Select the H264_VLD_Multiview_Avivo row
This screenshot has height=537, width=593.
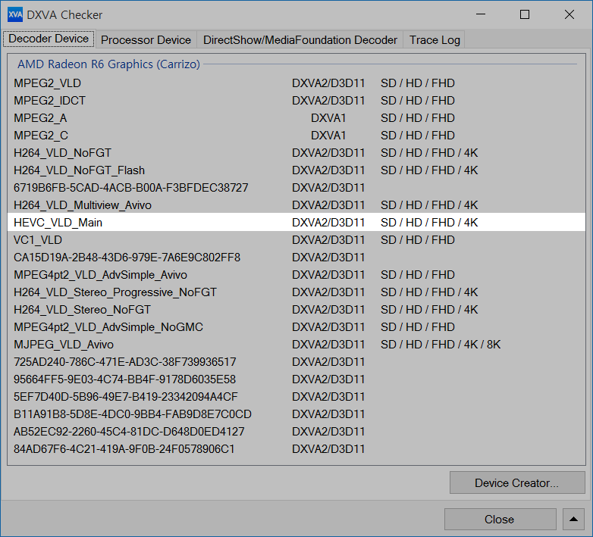296,204
